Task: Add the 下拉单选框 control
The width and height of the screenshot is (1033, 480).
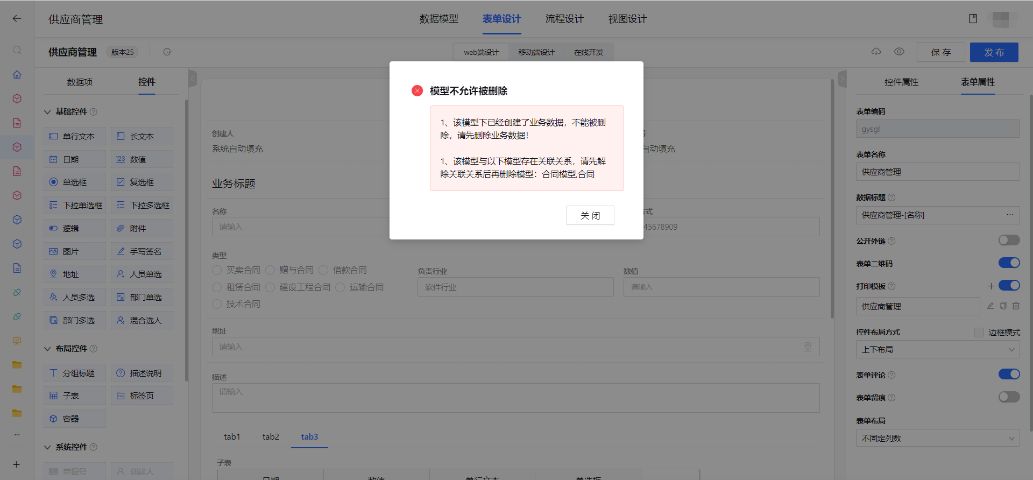Action: [75, 205]
